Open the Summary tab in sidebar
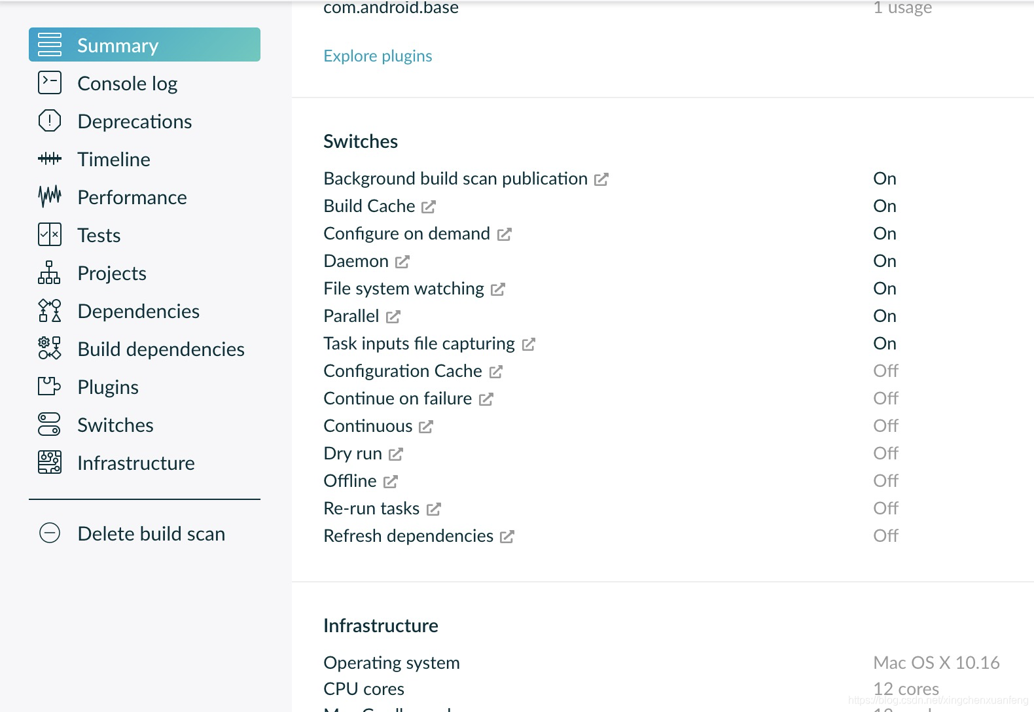The image size is (1034, 712). click(144, 45)
